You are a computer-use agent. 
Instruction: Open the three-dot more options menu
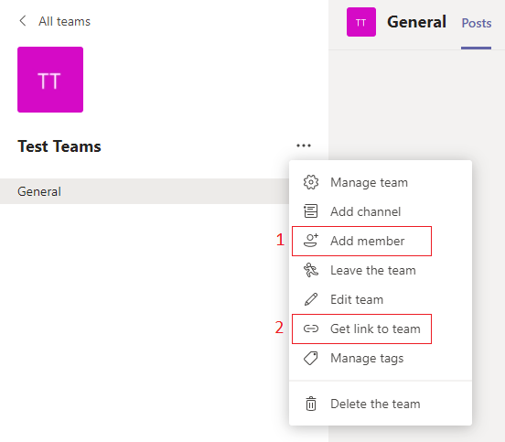(304, 146)
